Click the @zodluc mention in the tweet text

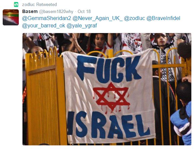[x=135, y=18]
